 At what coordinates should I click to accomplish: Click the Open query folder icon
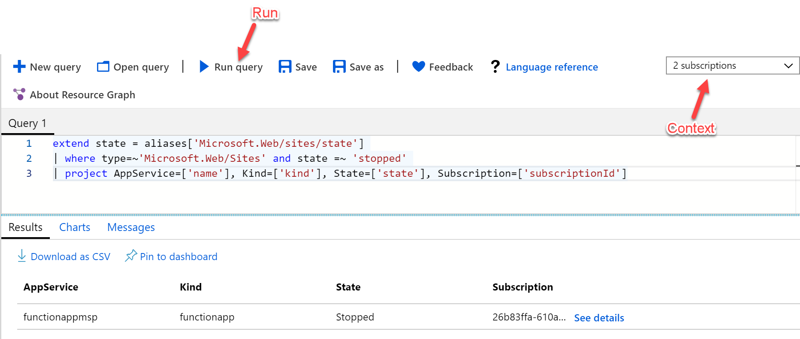[x=103, y=67]
